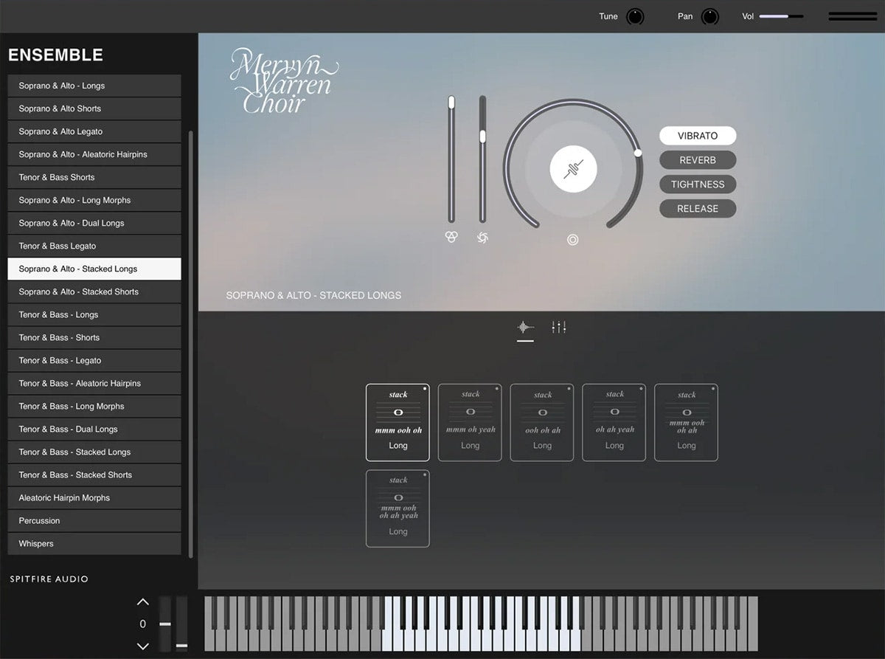Click the concentric circles icon below the knob
885x659 pixels.
(x=572, y=240)
